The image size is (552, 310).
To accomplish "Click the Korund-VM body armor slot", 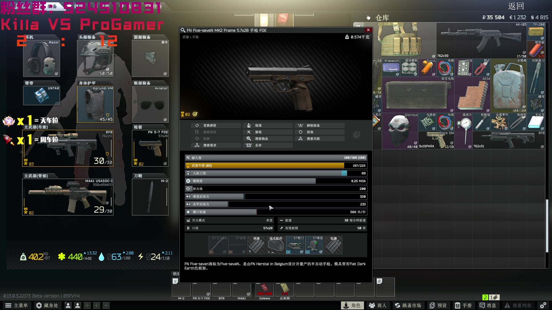I will [95, 104].
